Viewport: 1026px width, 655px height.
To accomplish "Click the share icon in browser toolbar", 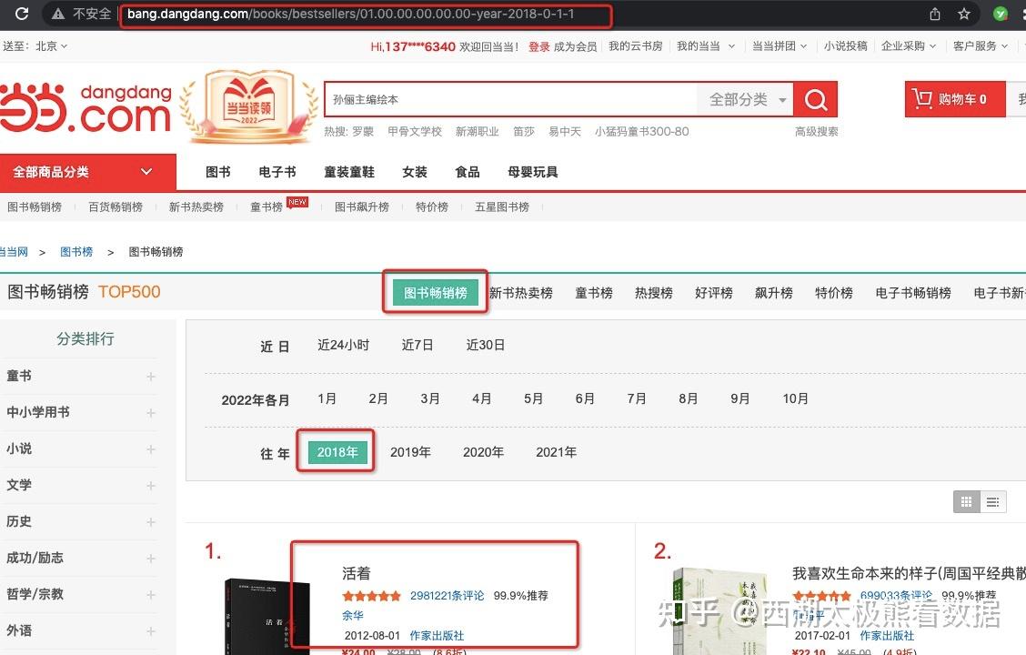I will pyautogui.click(x=933, y=15).
